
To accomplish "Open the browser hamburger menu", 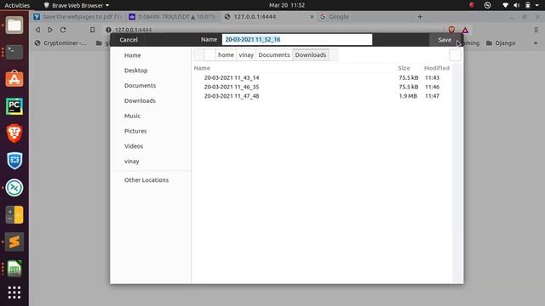I will tap(536, 30).
